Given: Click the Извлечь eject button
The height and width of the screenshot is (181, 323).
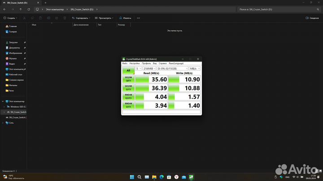Looking at the screenshot, I should coord(125,18).
